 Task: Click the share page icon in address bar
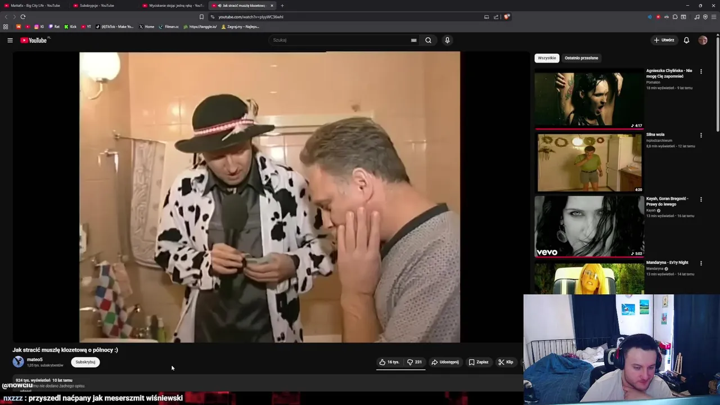496,17
